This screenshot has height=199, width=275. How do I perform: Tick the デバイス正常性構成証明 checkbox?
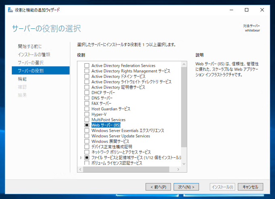coord(87,147)
